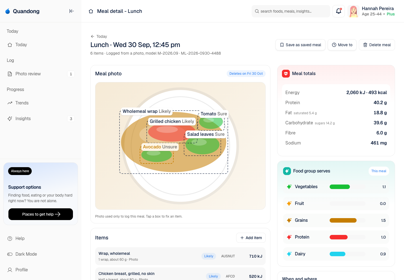
Task: Click the home icon beside Meal detail
Action: click(91, 11)
